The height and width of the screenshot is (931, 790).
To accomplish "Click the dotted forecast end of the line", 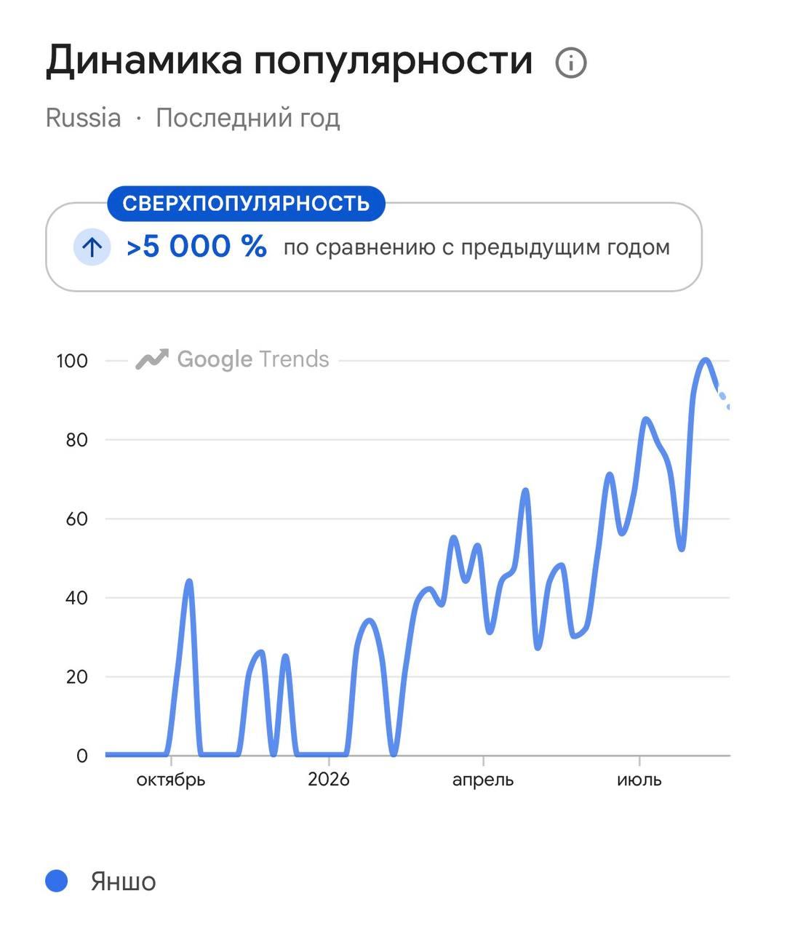I will point(725,399).
